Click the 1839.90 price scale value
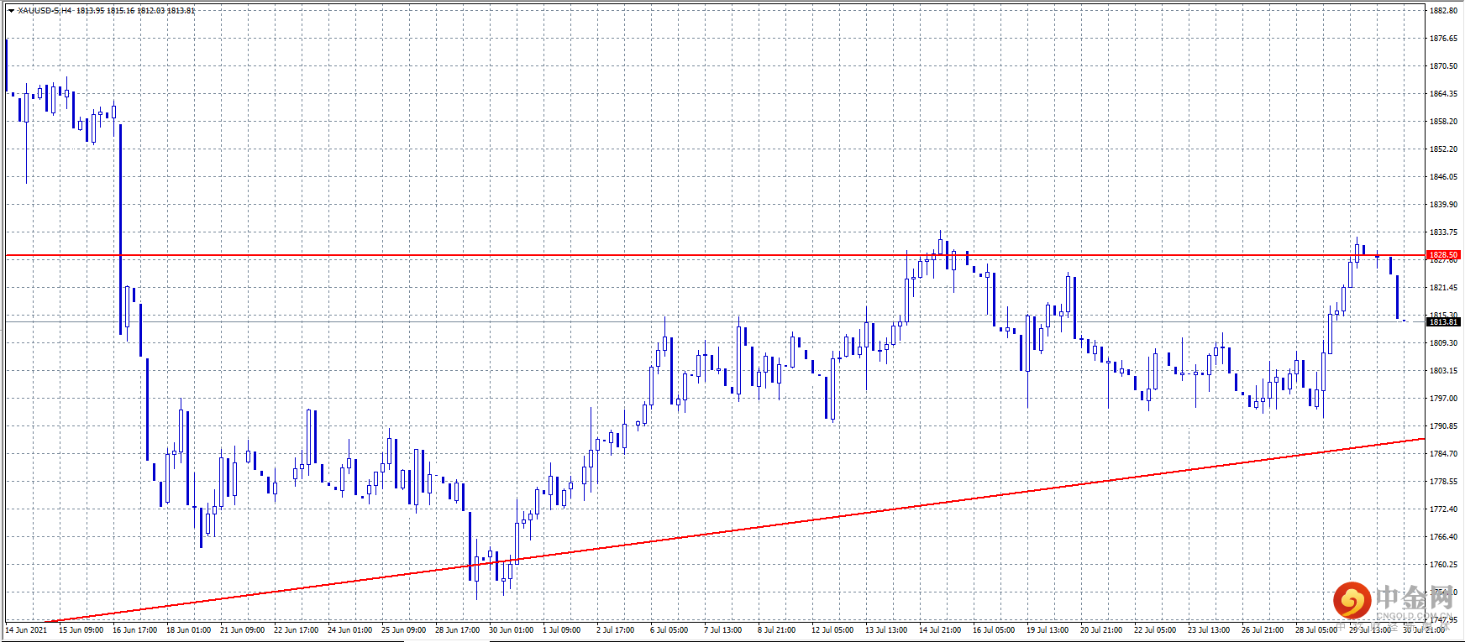 (x=1444, y=205)
